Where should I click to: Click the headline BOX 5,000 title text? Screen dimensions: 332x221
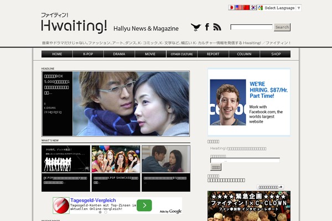click(x=57, y=85)
